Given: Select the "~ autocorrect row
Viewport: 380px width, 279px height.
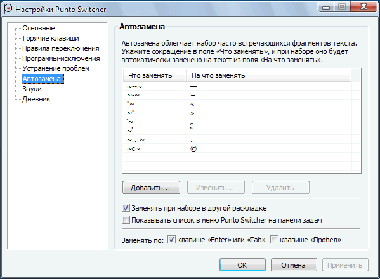Looking at the screenshot, I should (237, 104).
